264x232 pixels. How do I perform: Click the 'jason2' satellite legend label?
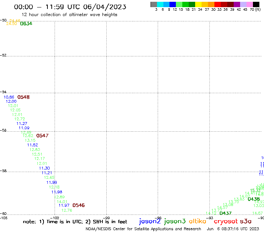click(150, 221)
